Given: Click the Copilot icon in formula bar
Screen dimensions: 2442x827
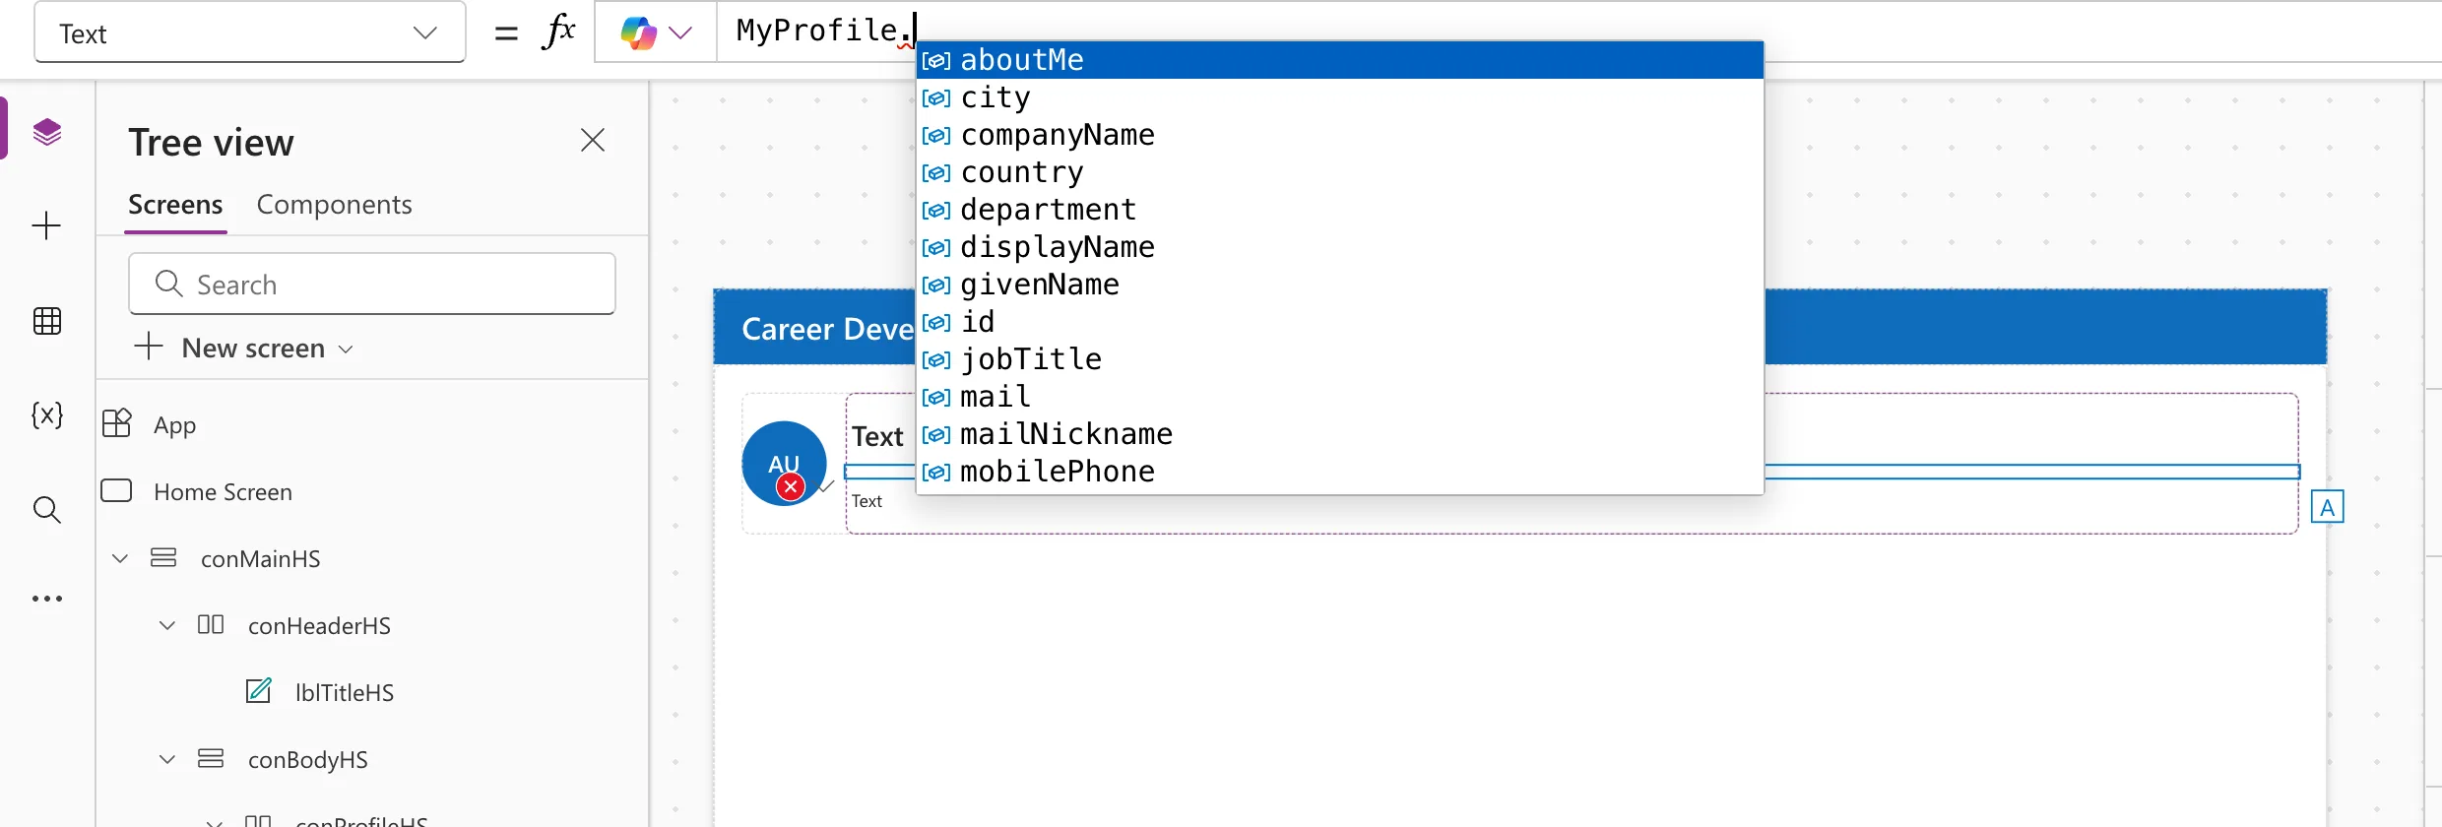Looking at the screenshot, I should pos(638,33).
